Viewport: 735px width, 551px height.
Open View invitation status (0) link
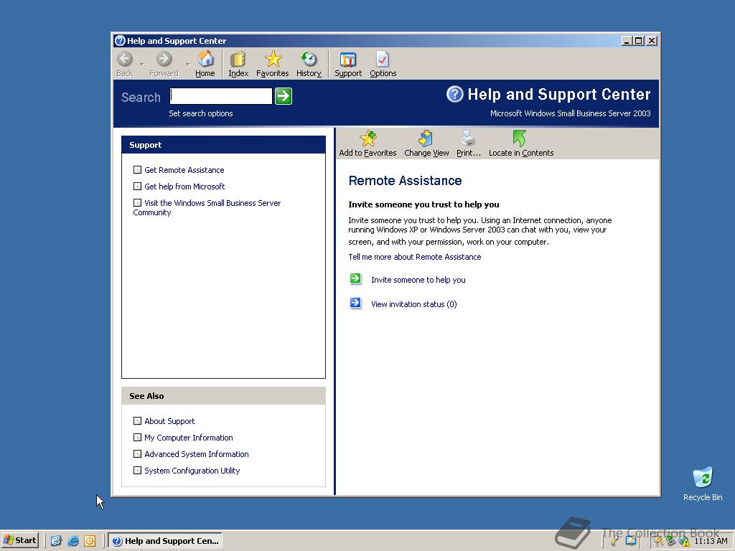tap(414, 304)
